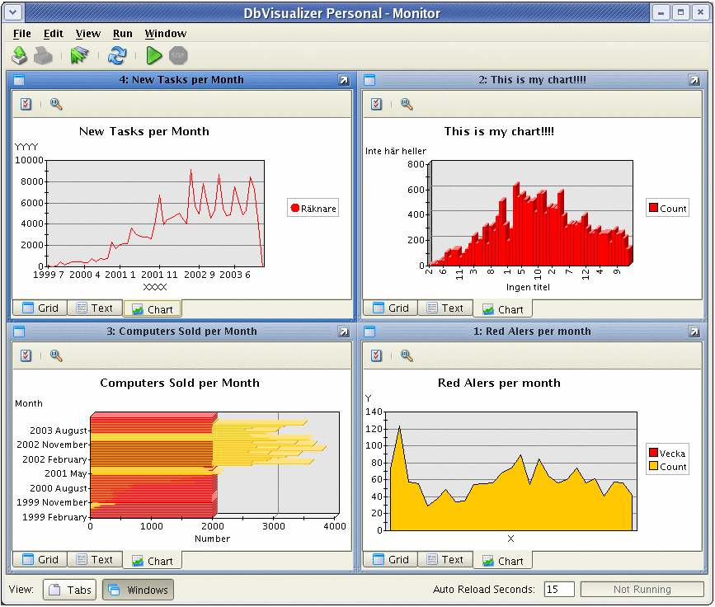Open the Run menu
The height and width of the screenshot is (607, 715).
pyautogui.click(x=122, y=34)
